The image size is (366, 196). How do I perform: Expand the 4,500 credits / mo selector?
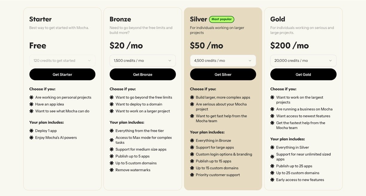(x=223, y=61)
